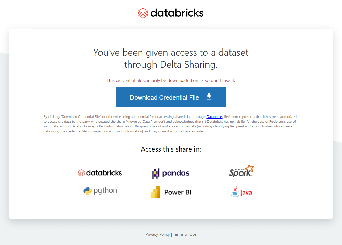Open the Terms of Use link
This screenshot has width=342, height=245.
[185, 234]
